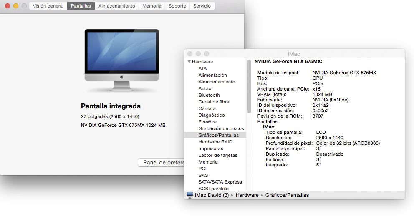The image size is (414, 224).
Task: Select SATA/SATA Express entry
Action: pos(220,182)
